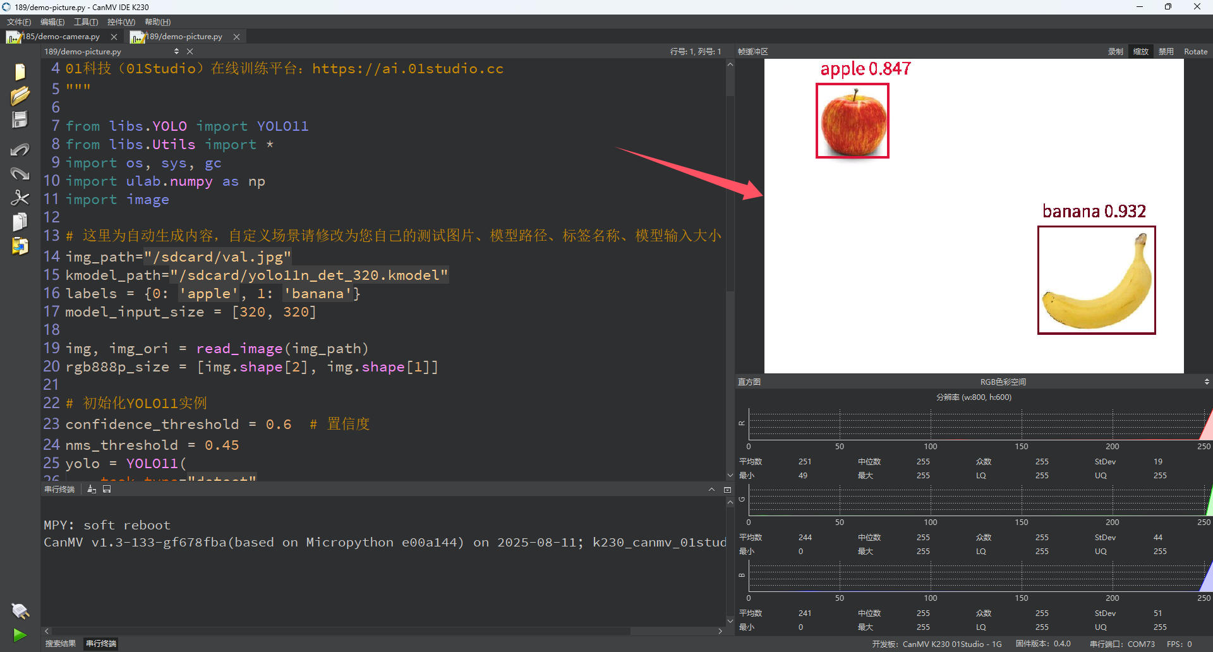Click the Open File folder icon
This screenshot has height=652, width=1213.
click(20, 96)
